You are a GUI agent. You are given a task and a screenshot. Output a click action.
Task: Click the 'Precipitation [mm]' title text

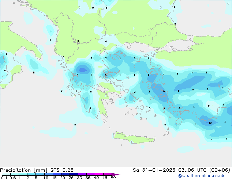click(24, 170)
